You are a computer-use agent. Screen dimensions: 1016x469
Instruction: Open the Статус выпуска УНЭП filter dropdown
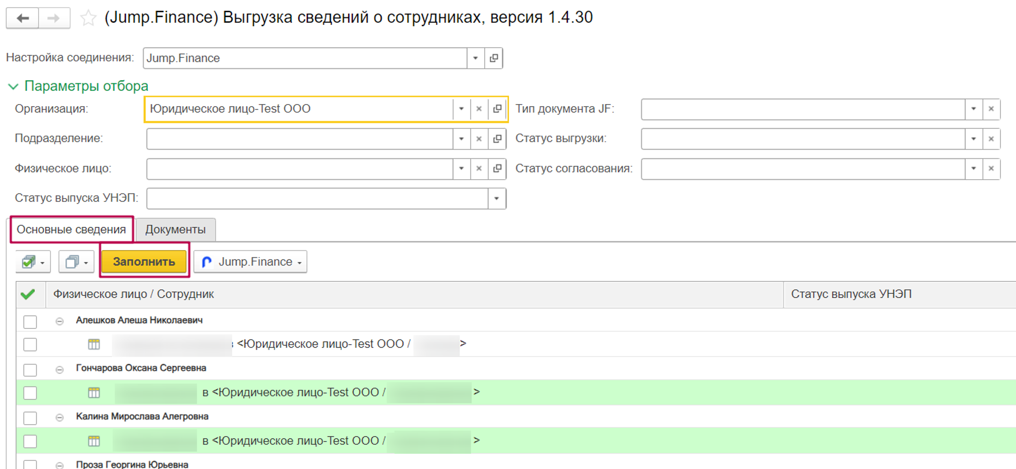tap(496, 198)
